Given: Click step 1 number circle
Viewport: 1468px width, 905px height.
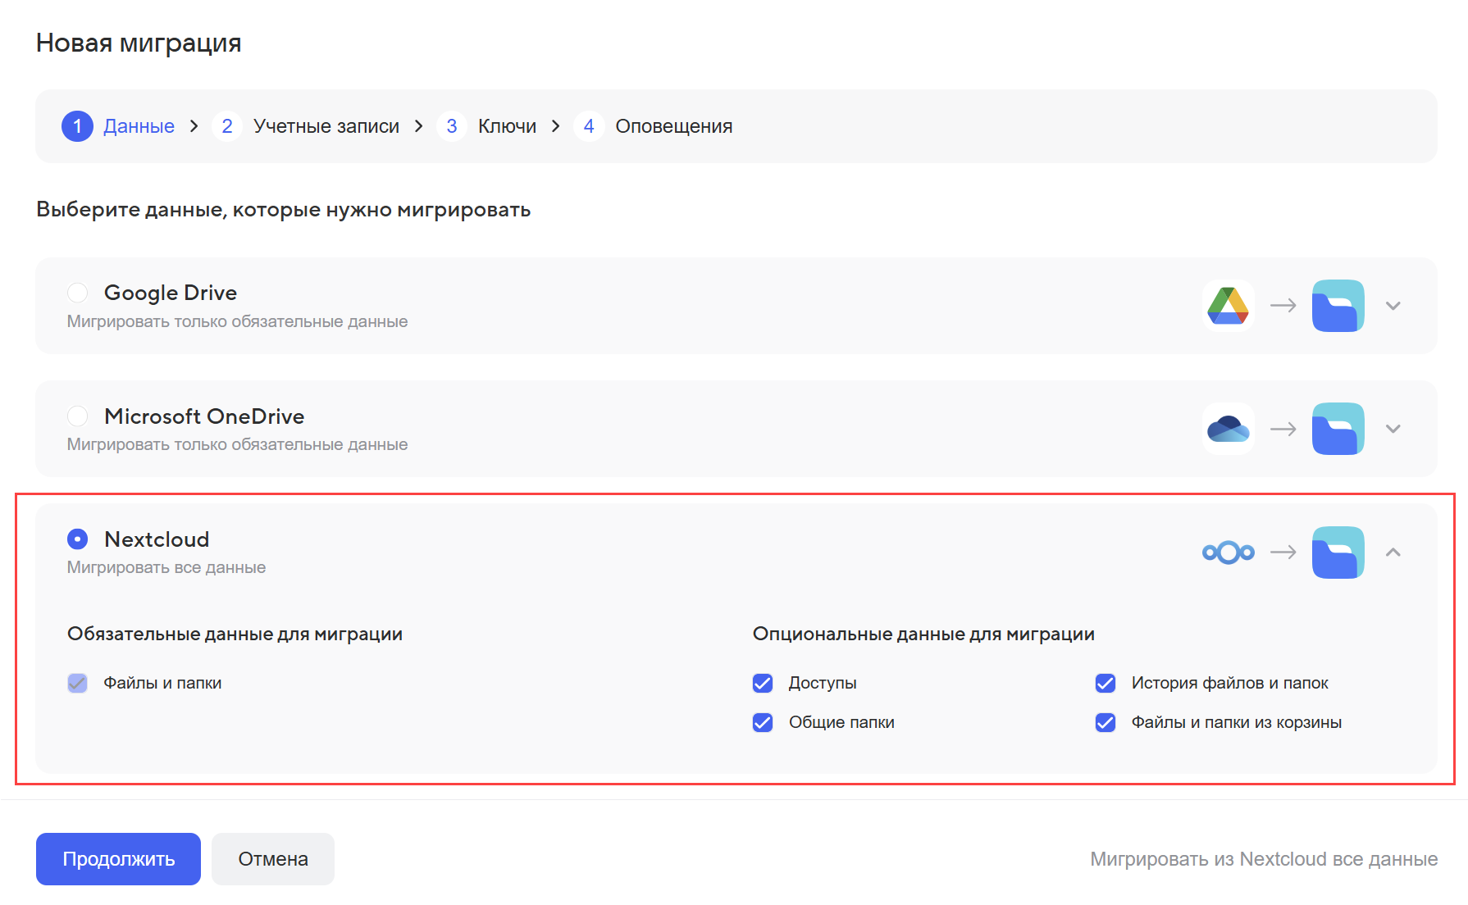Looking at the screenshot, I should pos(77,126).
